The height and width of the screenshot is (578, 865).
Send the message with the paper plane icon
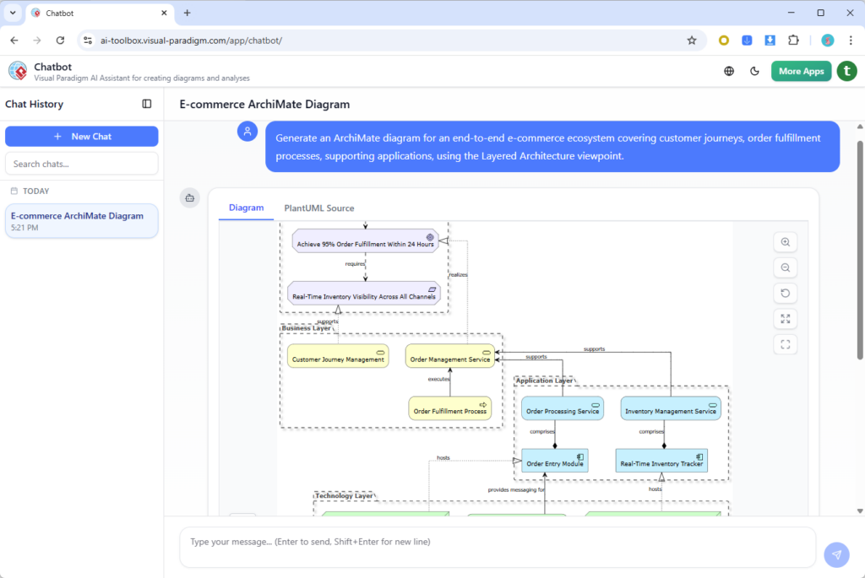[836, 554]
